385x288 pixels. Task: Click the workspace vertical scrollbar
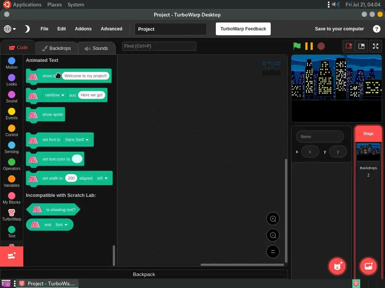[286, 211]
